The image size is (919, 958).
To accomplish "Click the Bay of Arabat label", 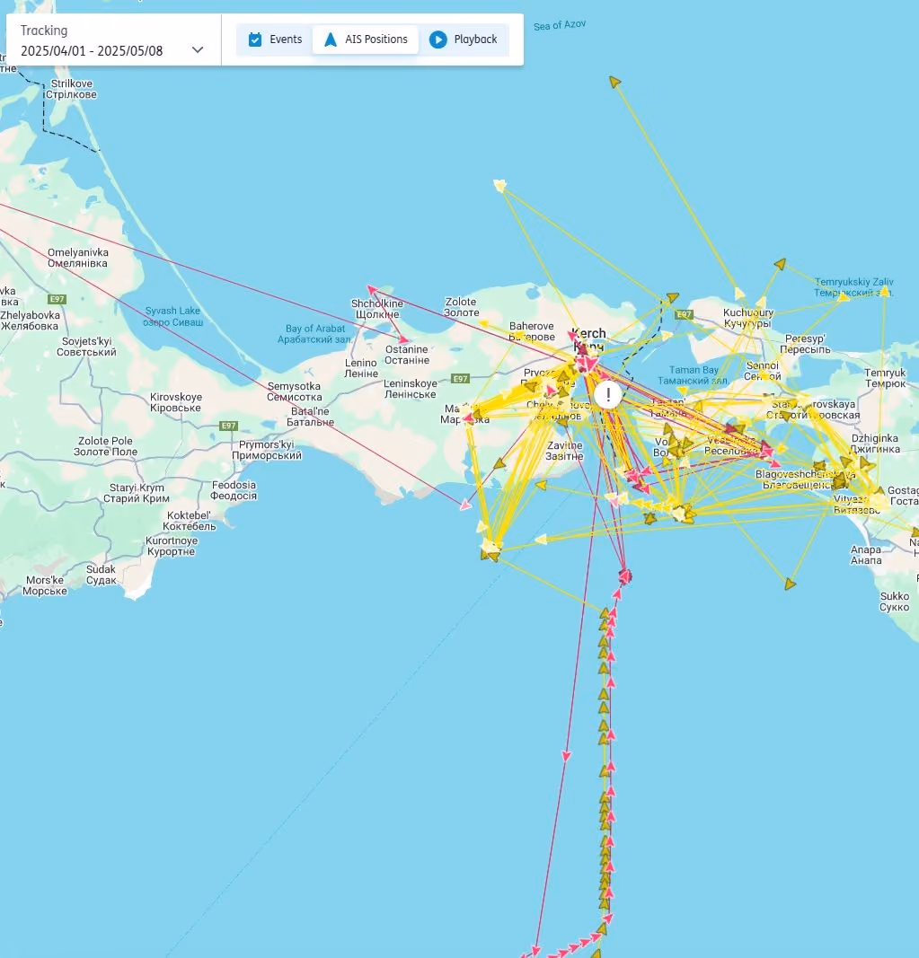I will coord(315,334).
